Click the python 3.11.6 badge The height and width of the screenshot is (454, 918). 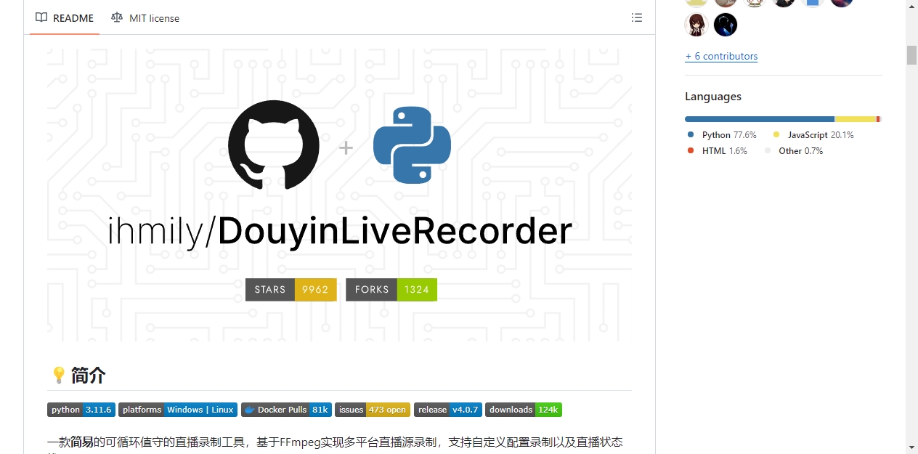[81, 410]
